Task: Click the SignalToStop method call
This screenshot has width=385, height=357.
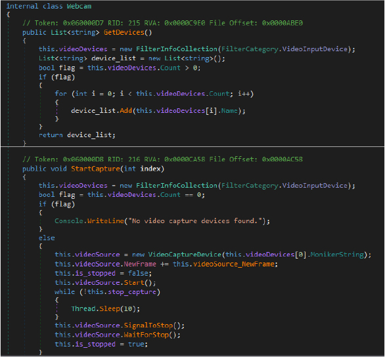Action: (148, 325)
